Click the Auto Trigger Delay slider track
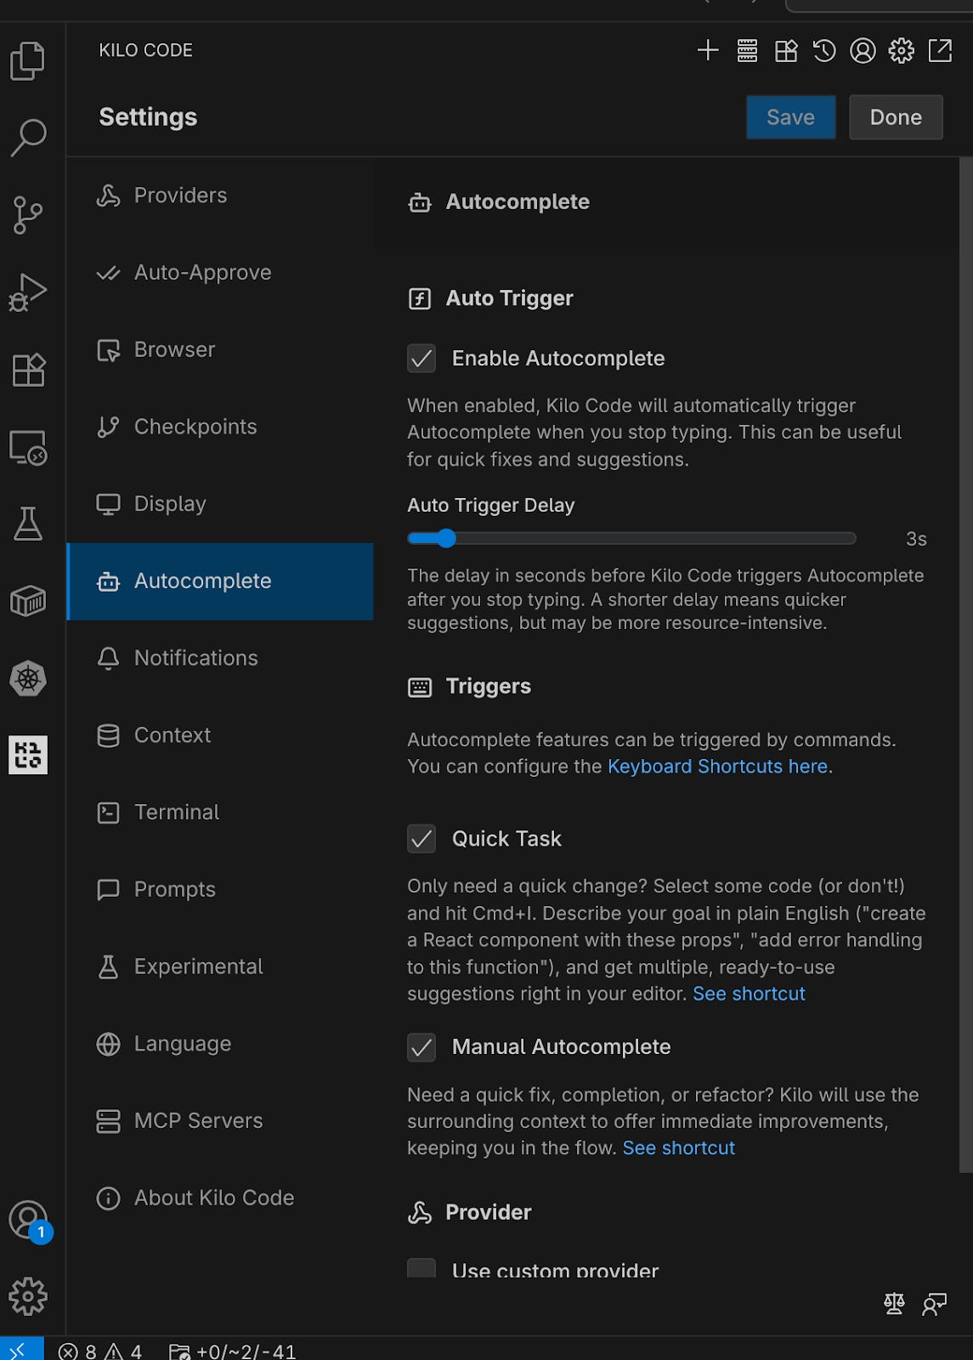This screenshot has width=973, height=1360. click(632, 538)
